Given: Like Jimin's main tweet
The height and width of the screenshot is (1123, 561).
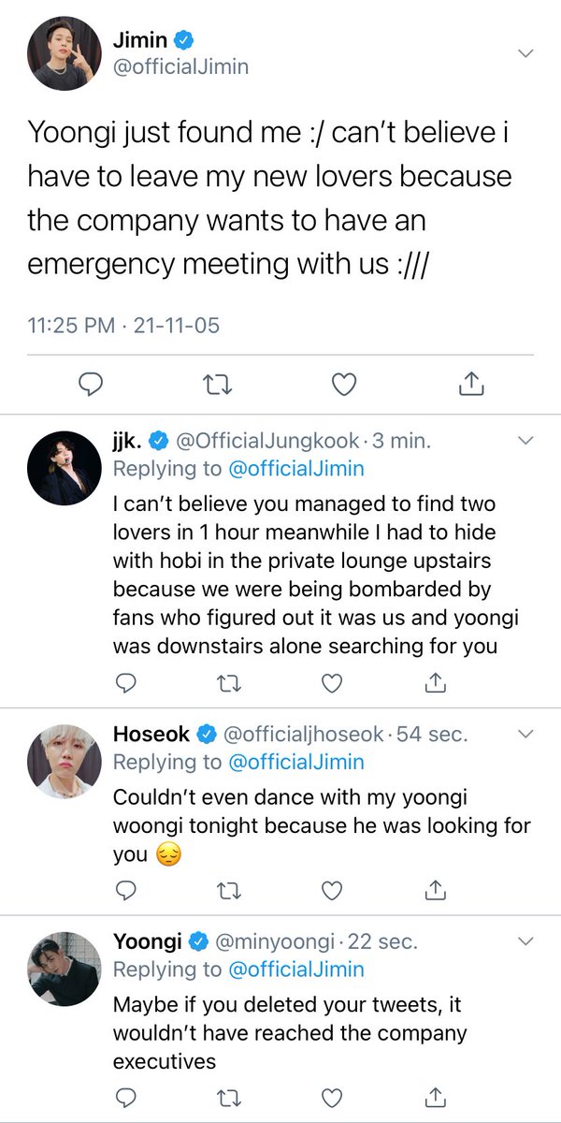Looking at the screenshot, I should click(x=344, y=384).
